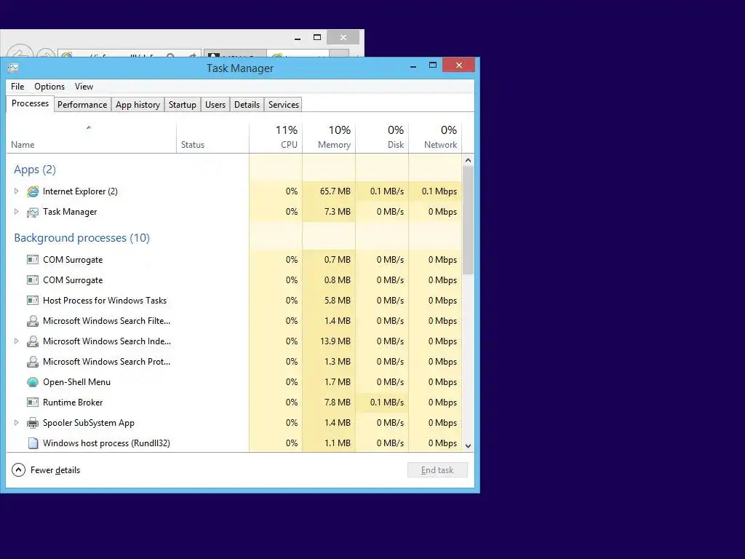Expand the Spooler SubSystem App row
The height and width of the screenshot is (559, 745).
pos(16,423)
